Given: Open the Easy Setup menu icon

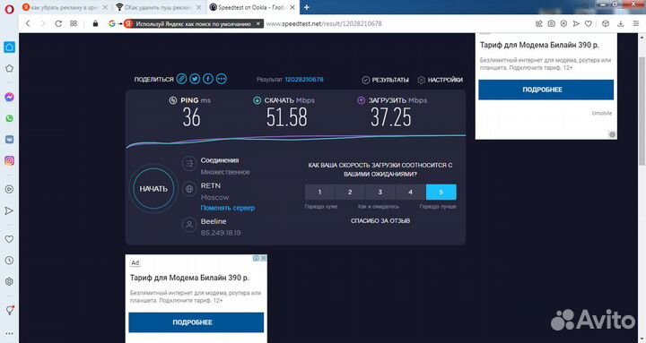Looking at the screenshot, I should (x=636, y=24).
